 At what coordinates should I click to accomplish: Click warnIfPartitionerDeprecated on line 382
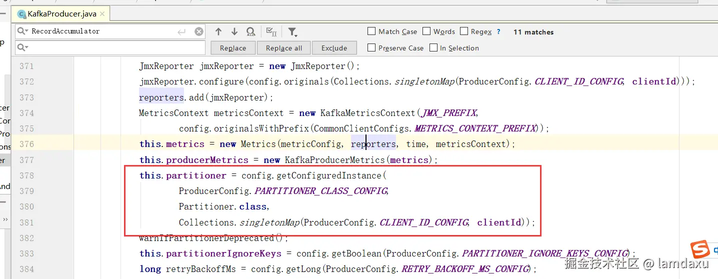[206, 238]
